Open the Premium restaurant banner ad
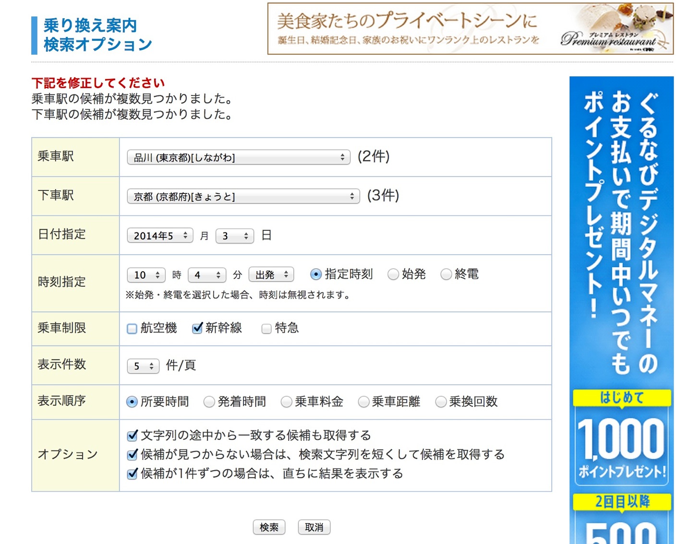This screenshot has height=544, width=699. coord(470,29)
